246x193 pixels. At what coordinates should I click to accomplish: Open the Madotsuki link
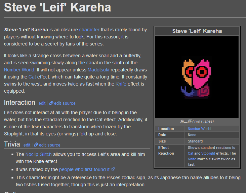[98, 70]
